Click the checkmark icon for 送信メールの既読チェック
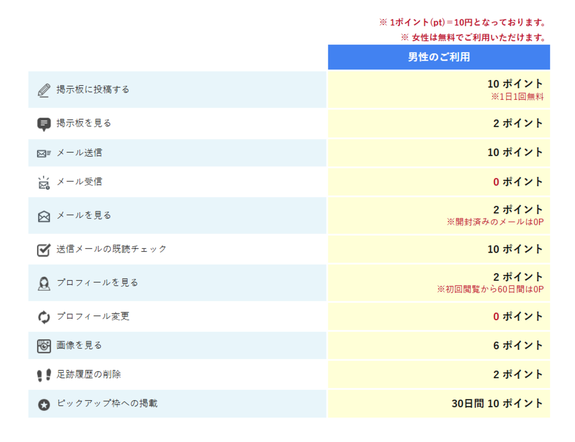575x442 pixels. click(44, 250)
